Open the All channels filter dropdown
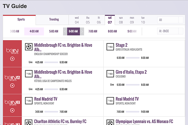188x125 pixels. (x=170, y=20)
